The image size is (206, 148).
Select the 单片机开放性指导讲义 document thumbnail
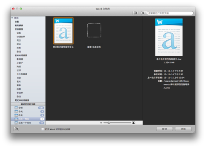pos(63,31)
